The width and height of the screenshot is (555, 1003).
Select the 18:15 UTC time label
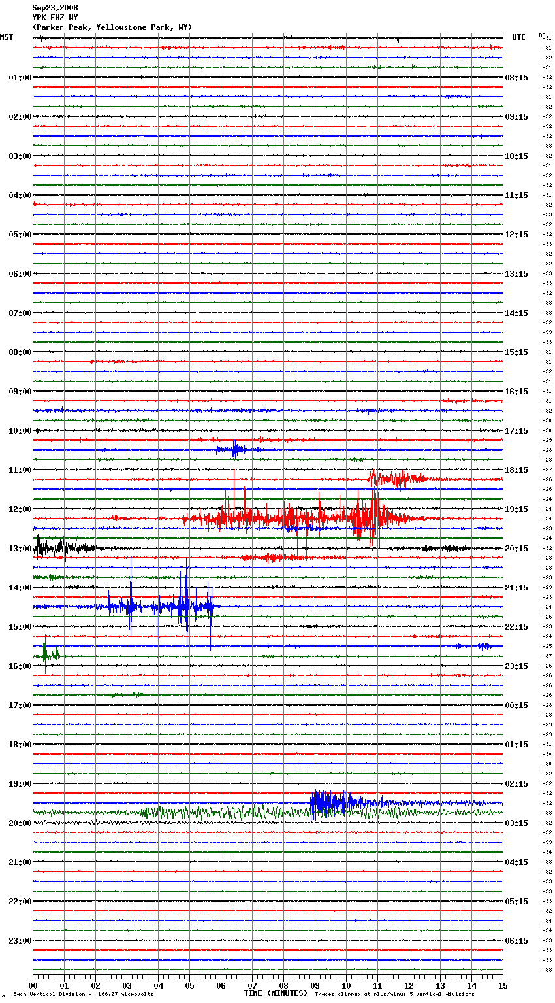[x=516, y=470]
